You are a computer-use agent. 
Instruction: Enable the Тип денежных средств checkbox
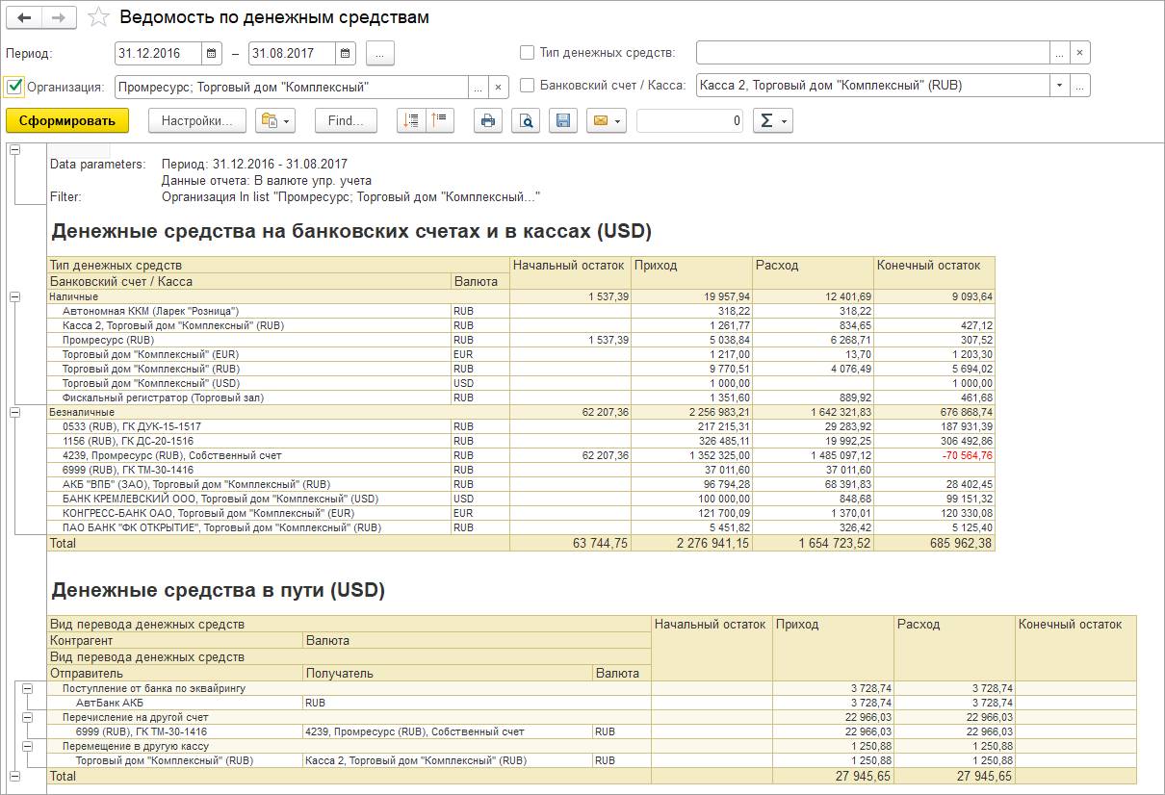coord(527,53)
